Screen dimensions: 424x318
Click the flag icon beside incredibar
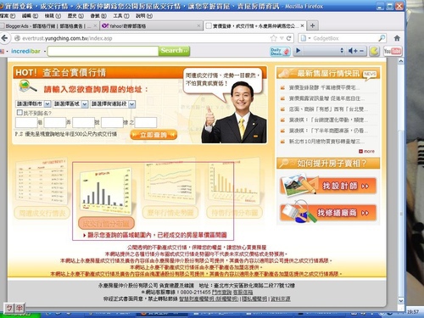tap(2, 52)
